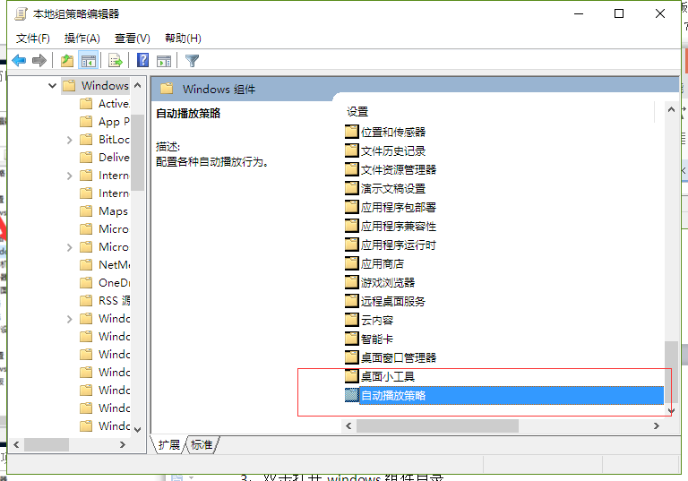The image size is (688, 481).
Task: Click the settings list horizontal scrollbar thumb
Action: pyautogui.click(x=437, y=425)
